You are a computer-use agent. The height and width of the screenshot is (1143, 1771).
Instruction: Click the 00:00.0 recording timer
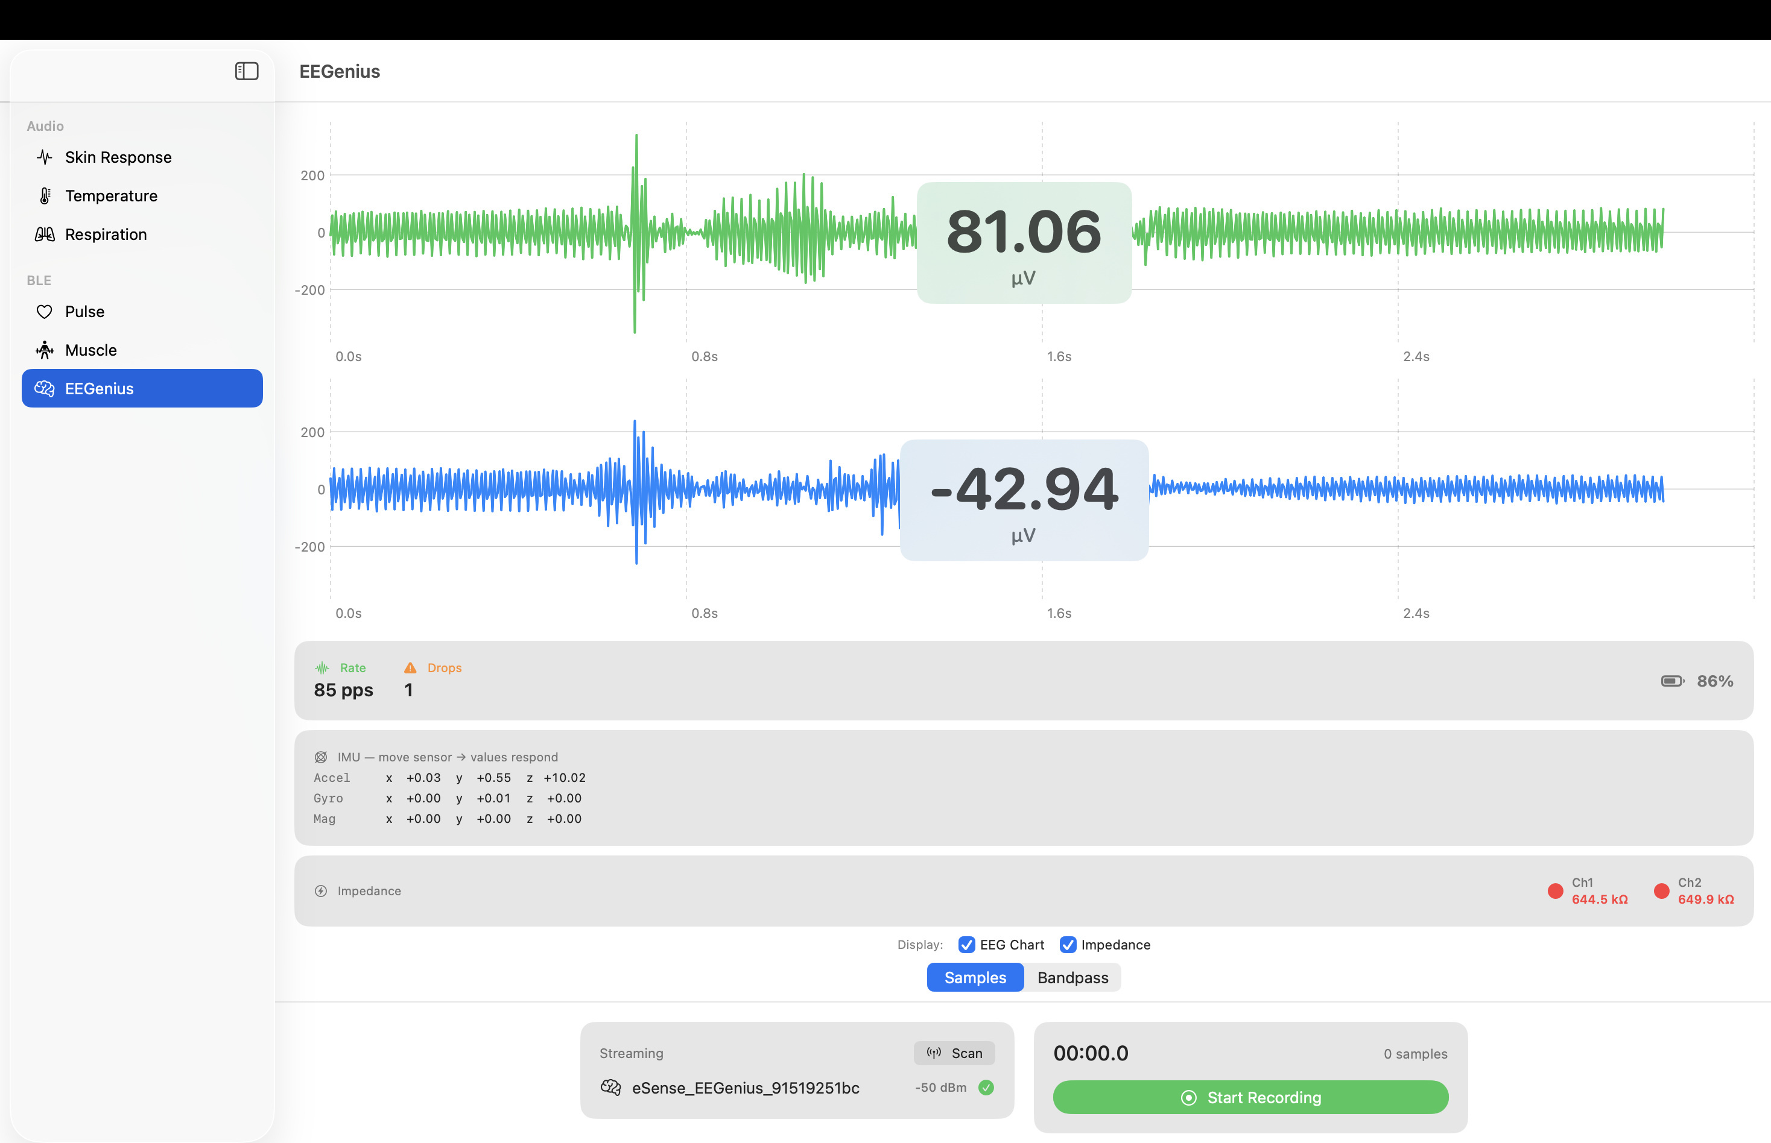[x=1091, y=1053]
